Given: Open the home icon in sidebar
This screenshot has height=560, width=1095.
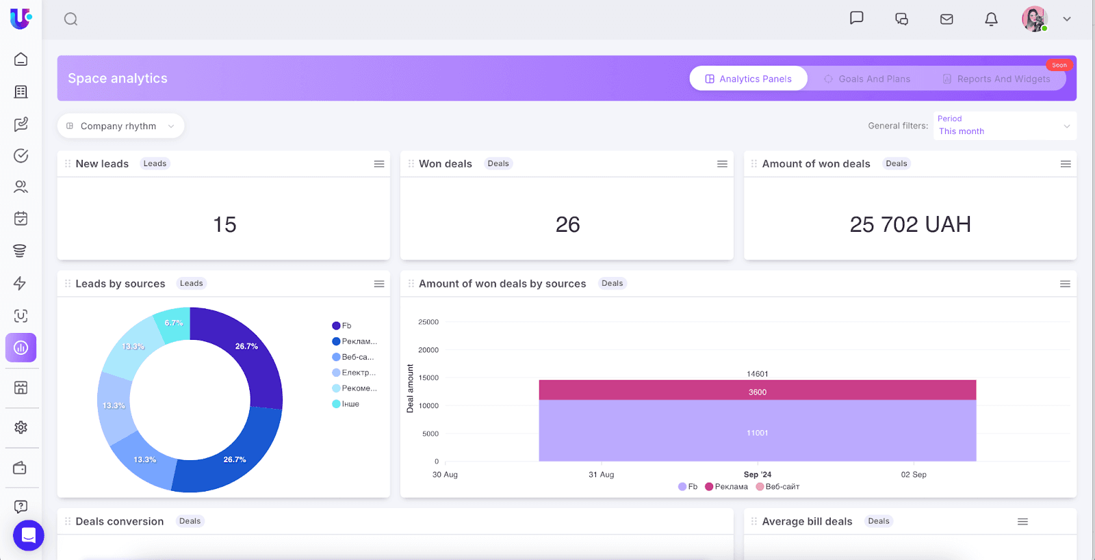Looking at the screenshot, I should pyautogui.click(x=21, y=59).
